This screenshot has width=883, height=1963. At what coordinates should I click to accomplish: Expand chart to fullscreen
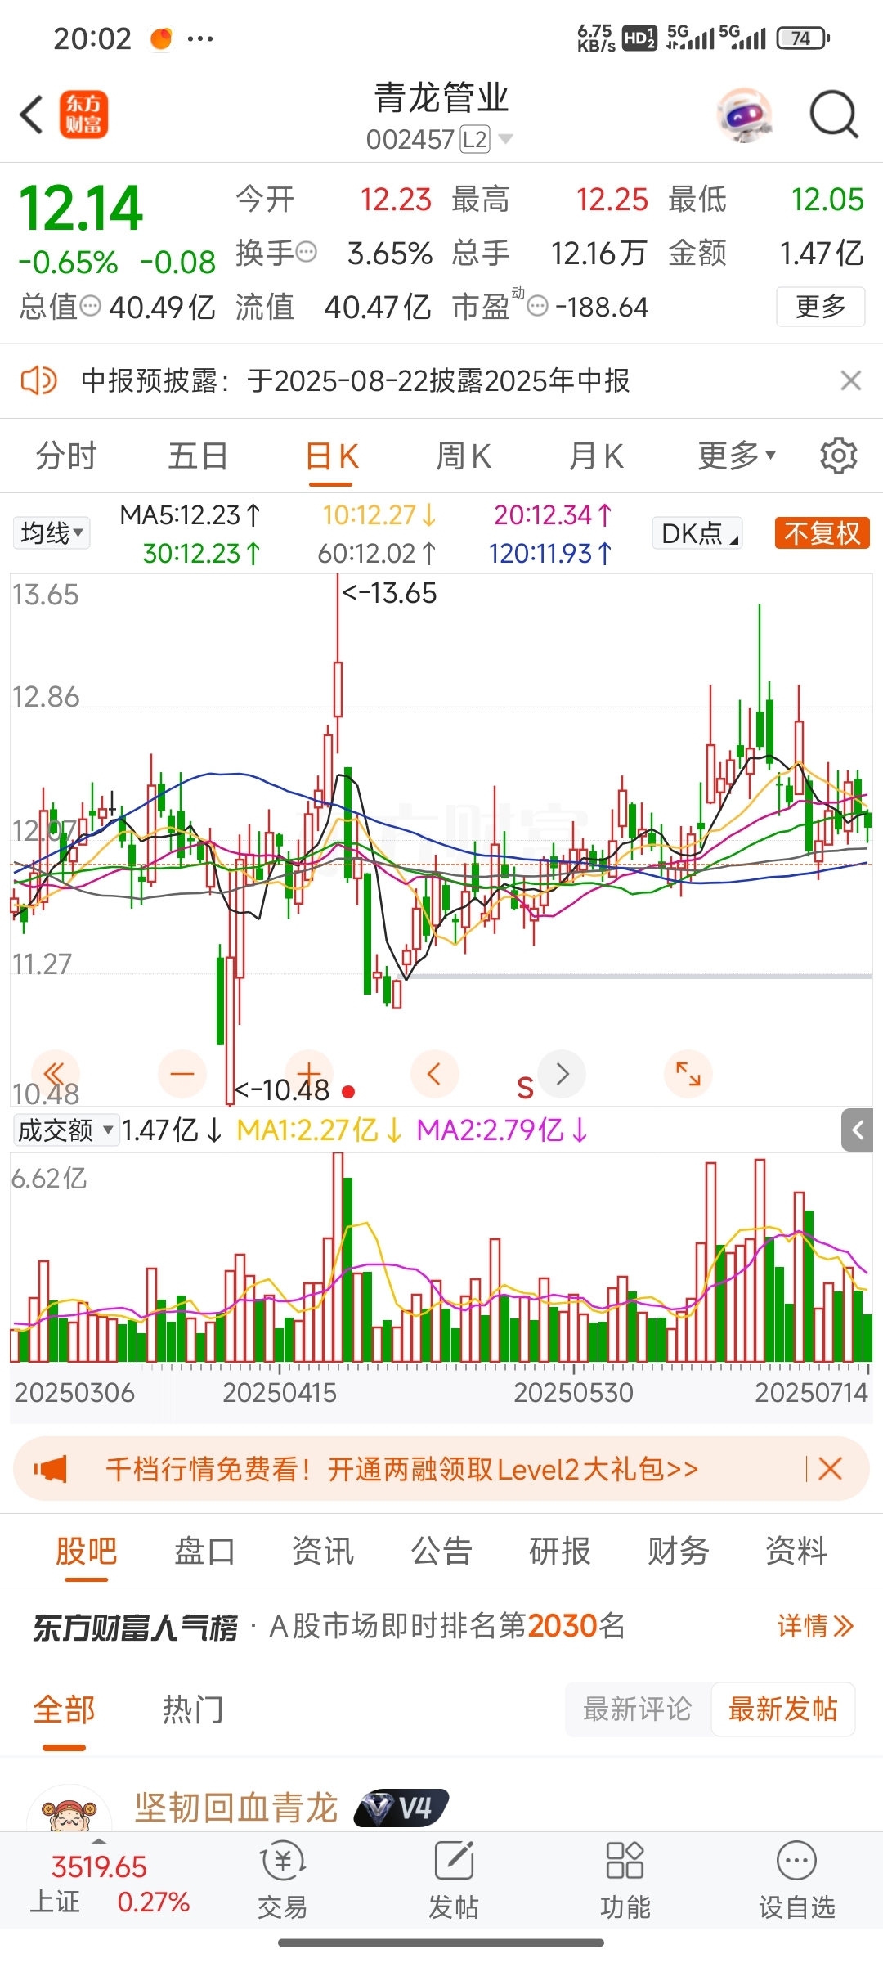tap(688, 1074)
